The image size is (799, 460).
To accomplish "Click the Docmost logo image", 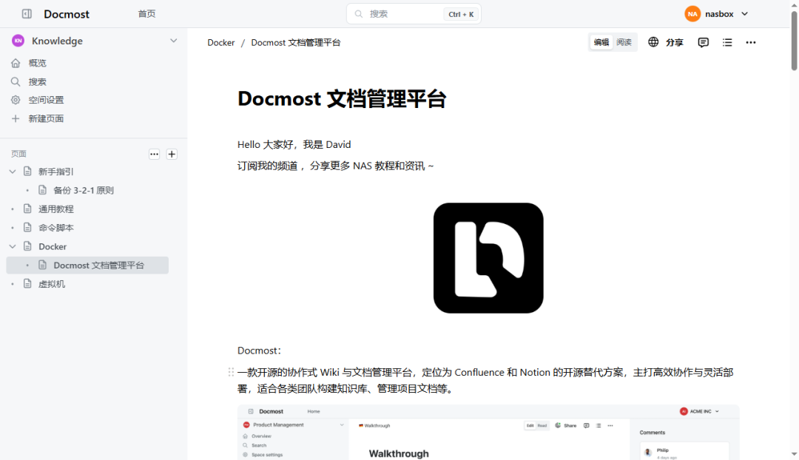I will [488, 258].
